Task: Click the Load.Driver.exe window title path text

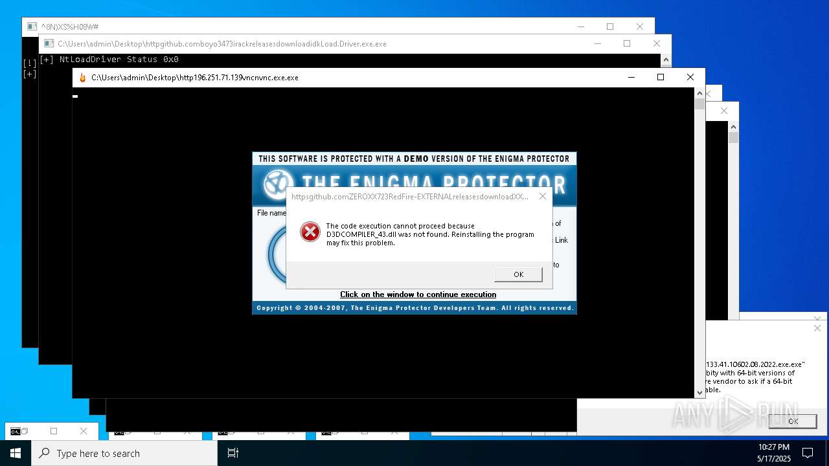Action: click(x=222, y=44)
